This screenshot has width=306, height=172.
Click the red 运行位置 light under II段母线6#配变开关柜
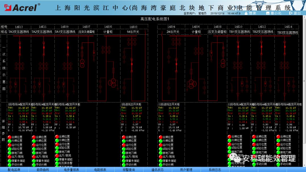tap(278, 145)
